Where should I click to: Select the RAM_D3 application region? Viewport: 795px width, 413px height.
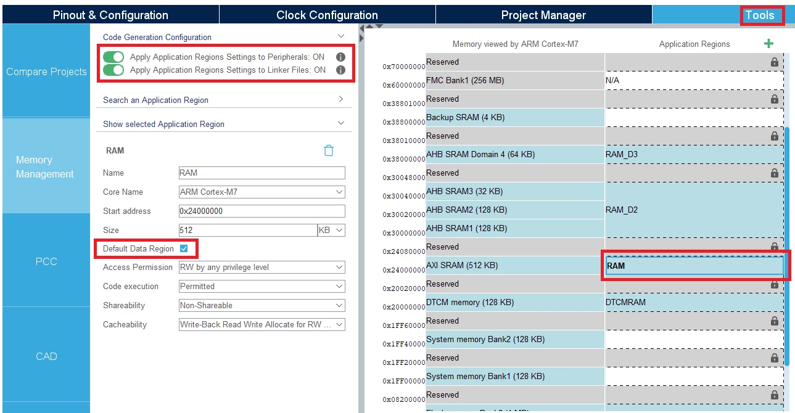pyautogui.click(x=694, y=155)
